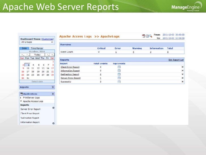Viewport: 206px width, 155px height.
Task: Expand the sidebar Reports panel
Action: click(x=53, y=87)
